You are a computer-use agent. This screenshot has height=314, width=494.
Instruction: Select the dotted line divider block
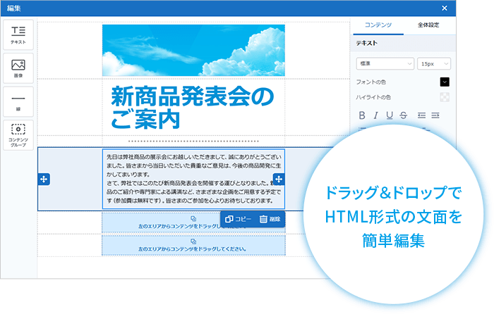click(193, 141)
